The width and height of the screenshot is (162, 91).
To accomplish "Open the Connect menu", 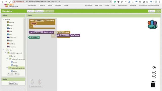I will [42, 6].
